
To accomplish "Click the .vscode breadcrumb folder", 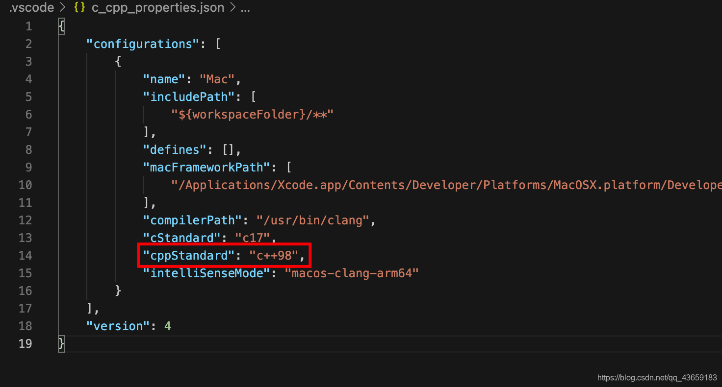I will click(31, 8).
